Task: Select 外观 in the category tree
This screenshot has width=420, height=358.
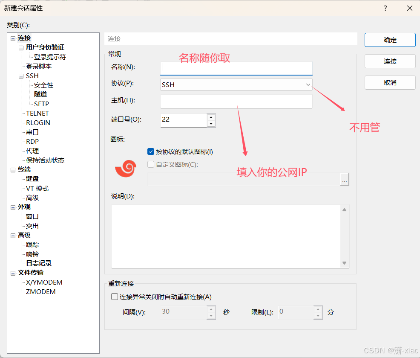Action: click(x=24, y=207)
